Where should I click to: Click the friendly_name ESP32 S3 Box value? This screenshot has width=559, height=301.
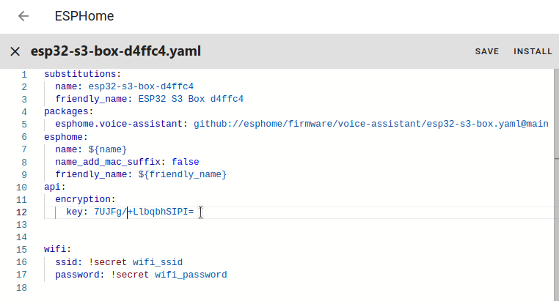[x=191, y=99]
